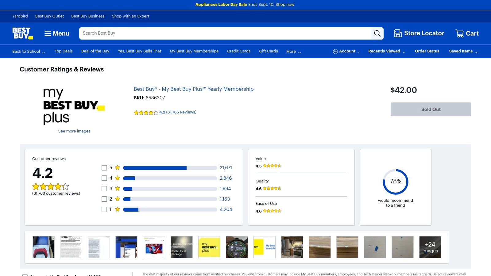Screen dimensions: 491x276
Task: Open Gift Cards page
Action: coord(269,51)
